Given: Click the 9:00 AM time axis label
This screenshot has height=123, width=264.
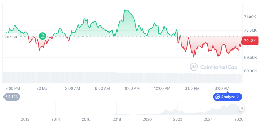Looking at the screenshot, I should [132, 88].
